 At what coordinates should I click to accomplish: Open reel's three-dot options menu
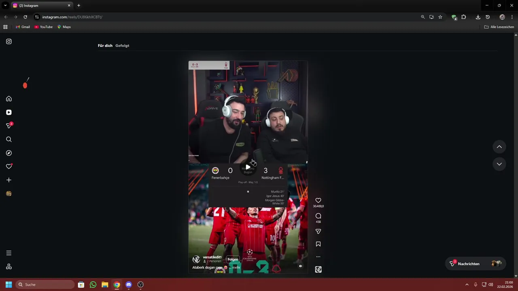[318, 257]
